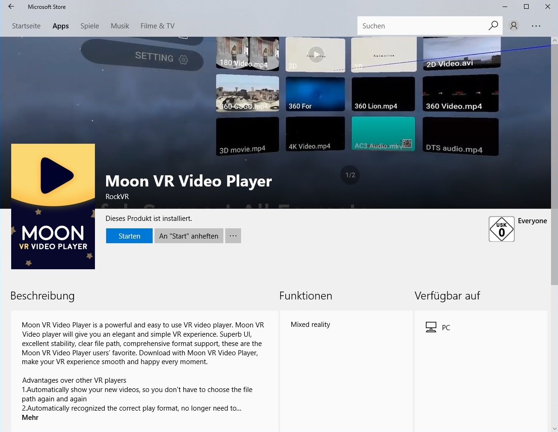
Task: Pin app via An "Start" anheften
Action: [188, 236]
